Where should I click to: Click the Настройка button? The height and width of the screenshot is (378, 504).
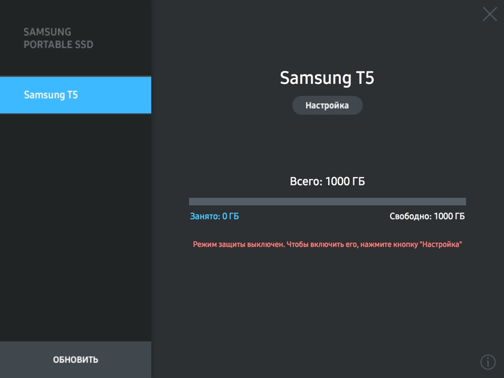point(327,106)
